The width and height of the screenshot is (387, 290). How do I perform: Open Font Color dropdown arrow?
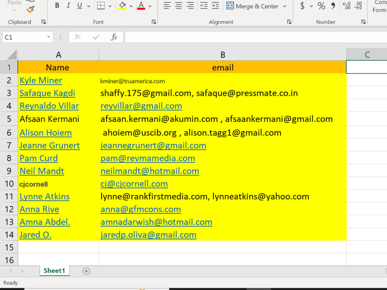click(150, 6)
